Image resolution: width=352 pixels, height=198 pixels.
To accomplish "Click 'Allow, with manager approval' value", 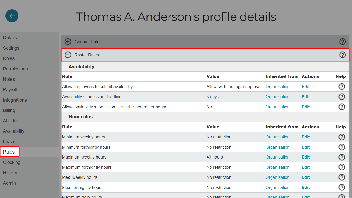I will 234,87.
